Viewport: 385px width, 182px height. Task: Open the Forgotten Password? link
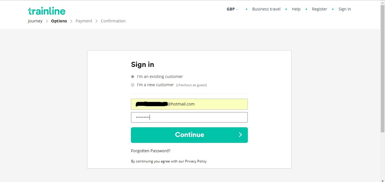click(151, 151)
